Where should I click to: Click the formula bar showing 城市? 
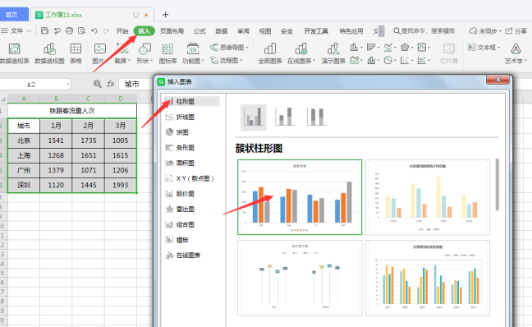(135, 84)
